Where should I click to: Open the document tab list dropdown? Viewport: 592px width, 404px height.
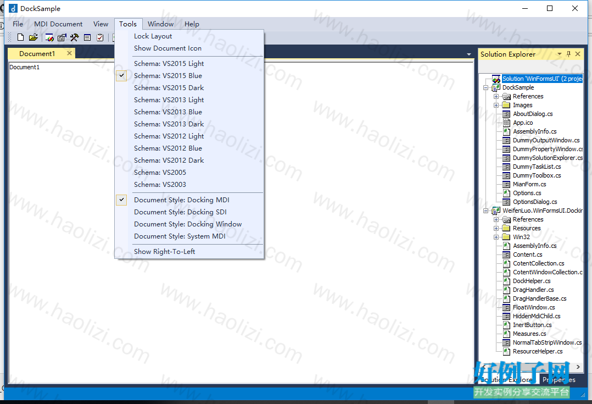pyautogui.click(x=469, y=54)
